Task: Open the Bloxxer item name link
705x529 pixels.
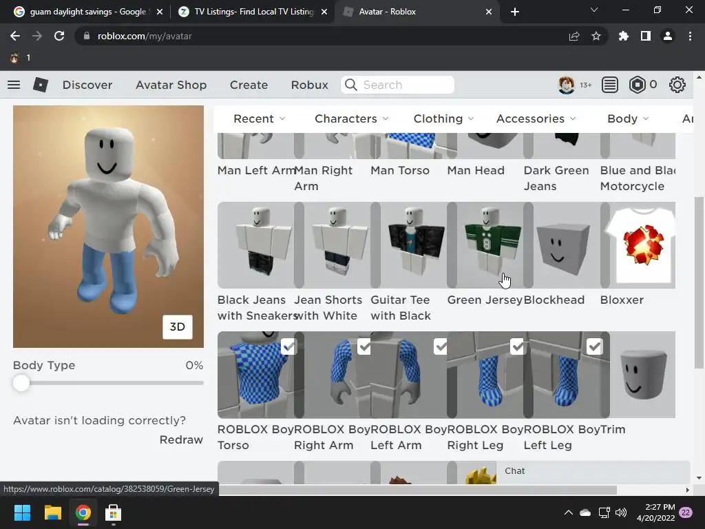Action: 622,300
